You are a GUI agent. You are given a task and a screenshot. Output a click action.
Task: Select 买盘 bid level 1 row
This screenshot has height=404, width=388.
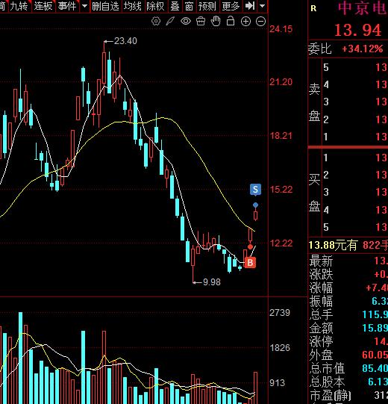pyautogui.click(x=355, y=158)
